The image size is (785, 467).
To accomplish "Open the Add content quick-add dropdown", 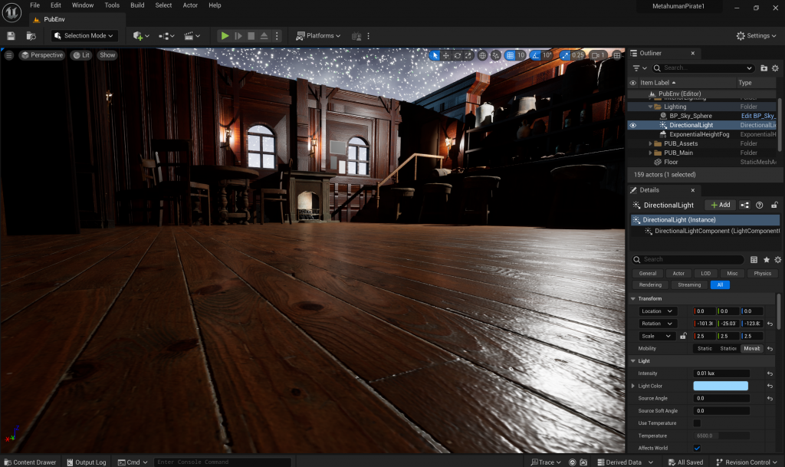I will coord(141,35).
